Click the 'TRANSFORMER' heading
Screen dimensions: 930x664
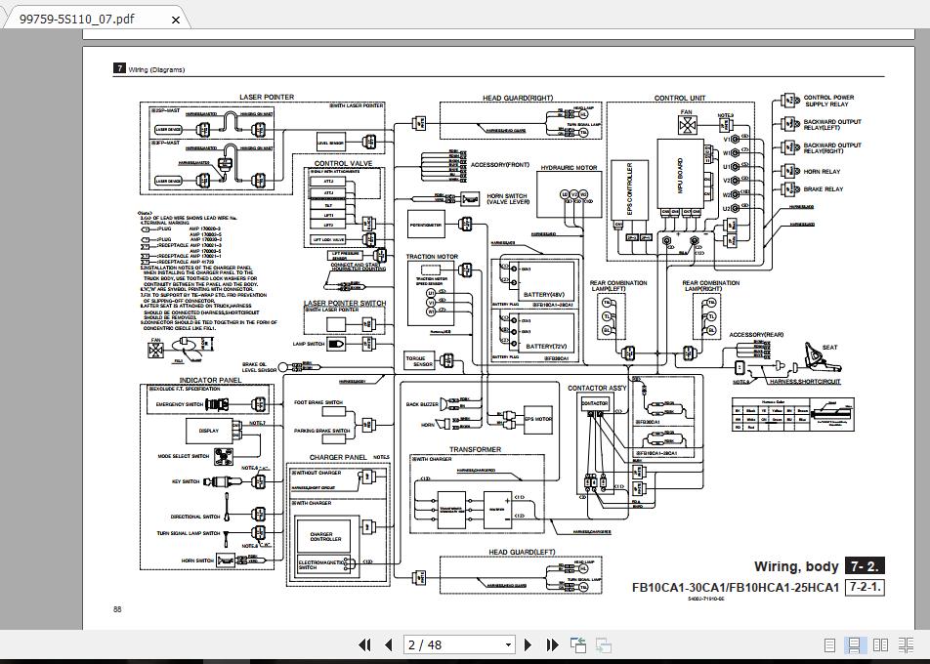475,449
